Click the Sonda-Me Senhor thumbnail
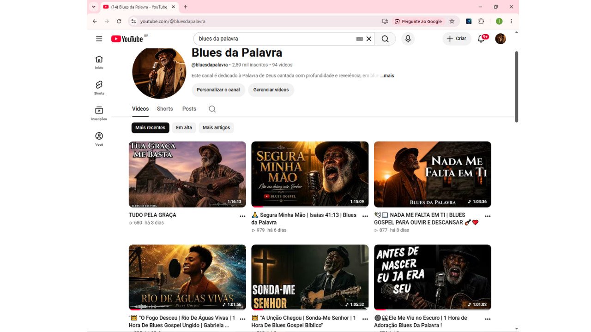The image size is (591, 332). 310,277
